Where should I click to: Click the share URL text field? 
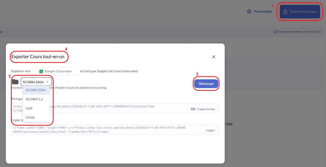click(103, 108)
